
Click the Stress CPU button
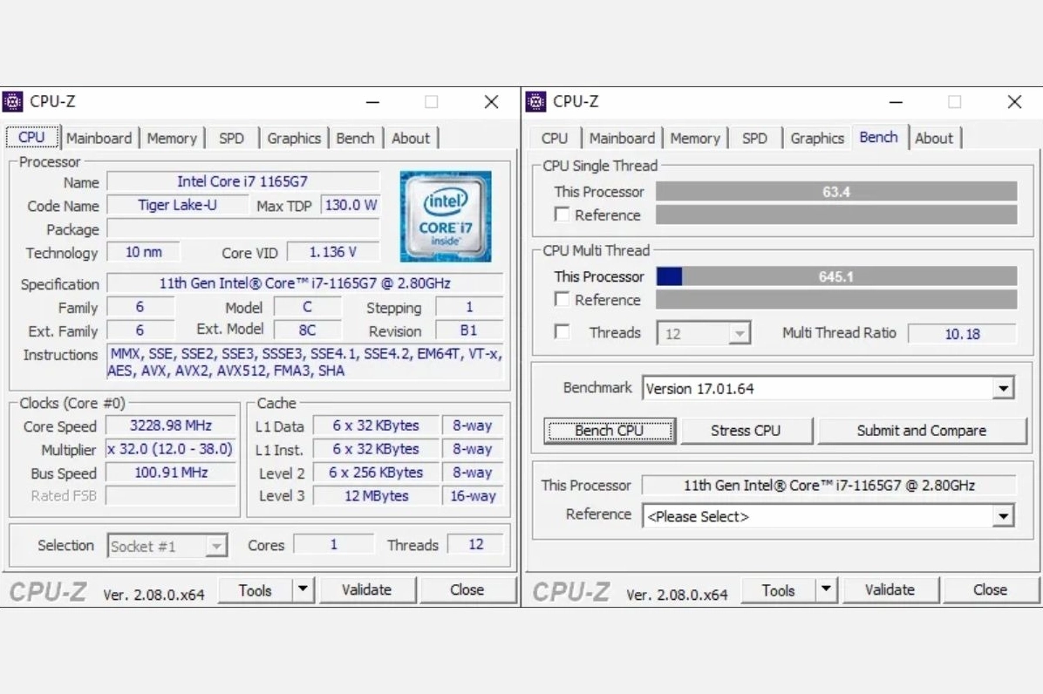[x=746, y=431]
